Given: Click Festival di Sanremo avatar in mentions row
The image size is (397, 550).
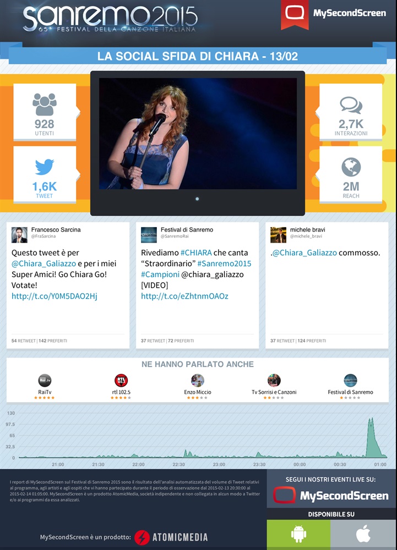Looking at the screenshot, I should [x=350, y=380].
